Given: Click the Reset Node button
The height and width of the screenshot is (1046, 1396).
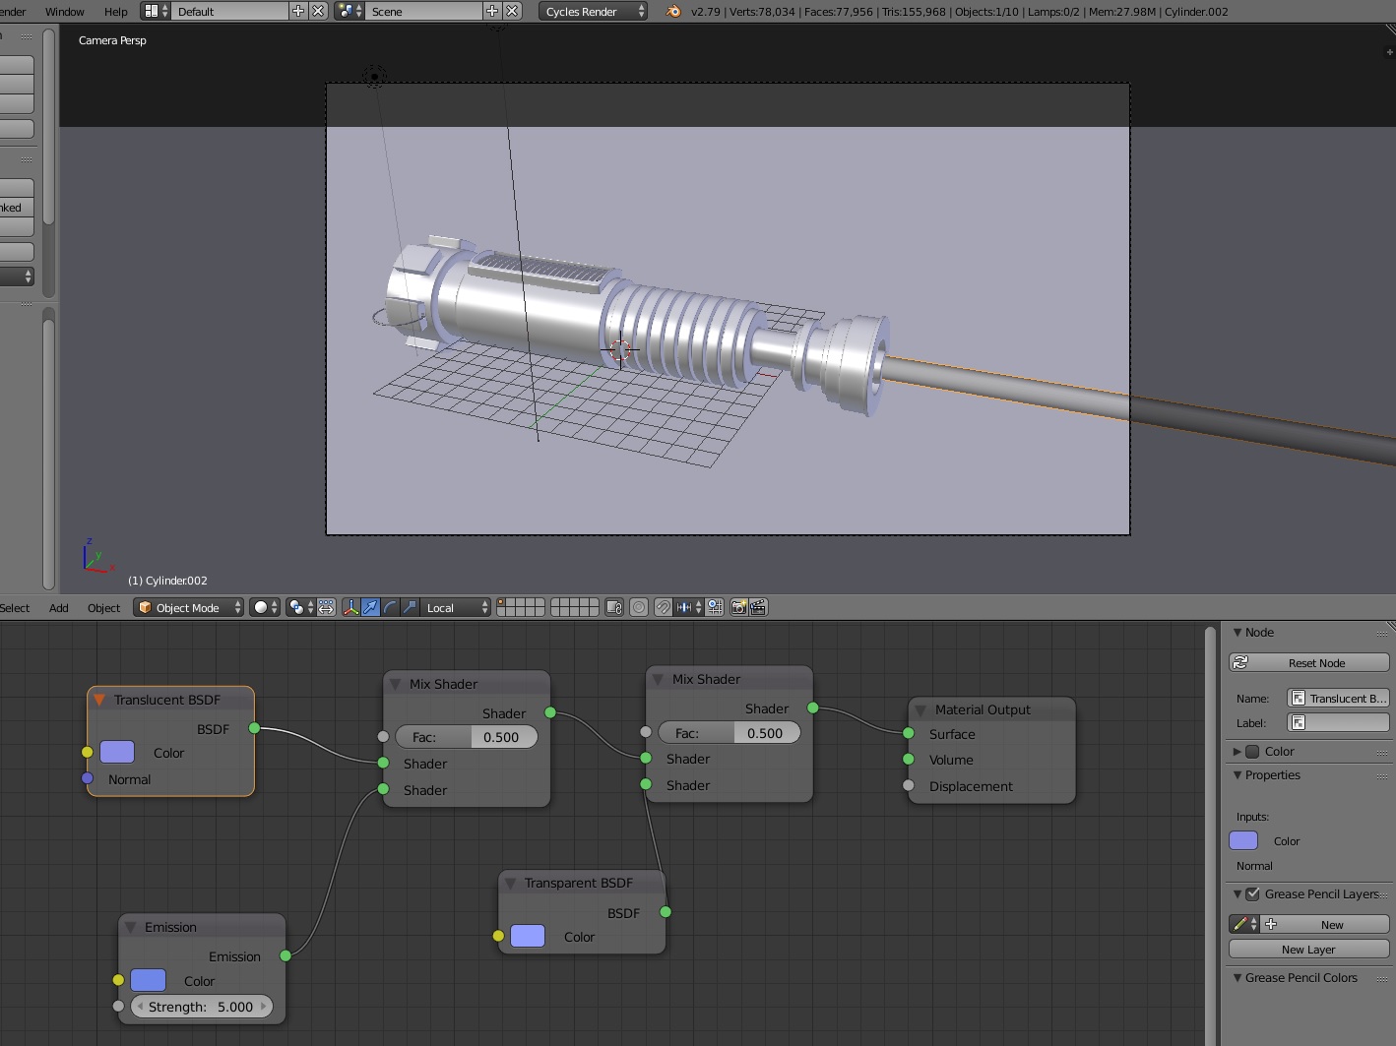Looking at the screenshot, I should point(1309,662).
